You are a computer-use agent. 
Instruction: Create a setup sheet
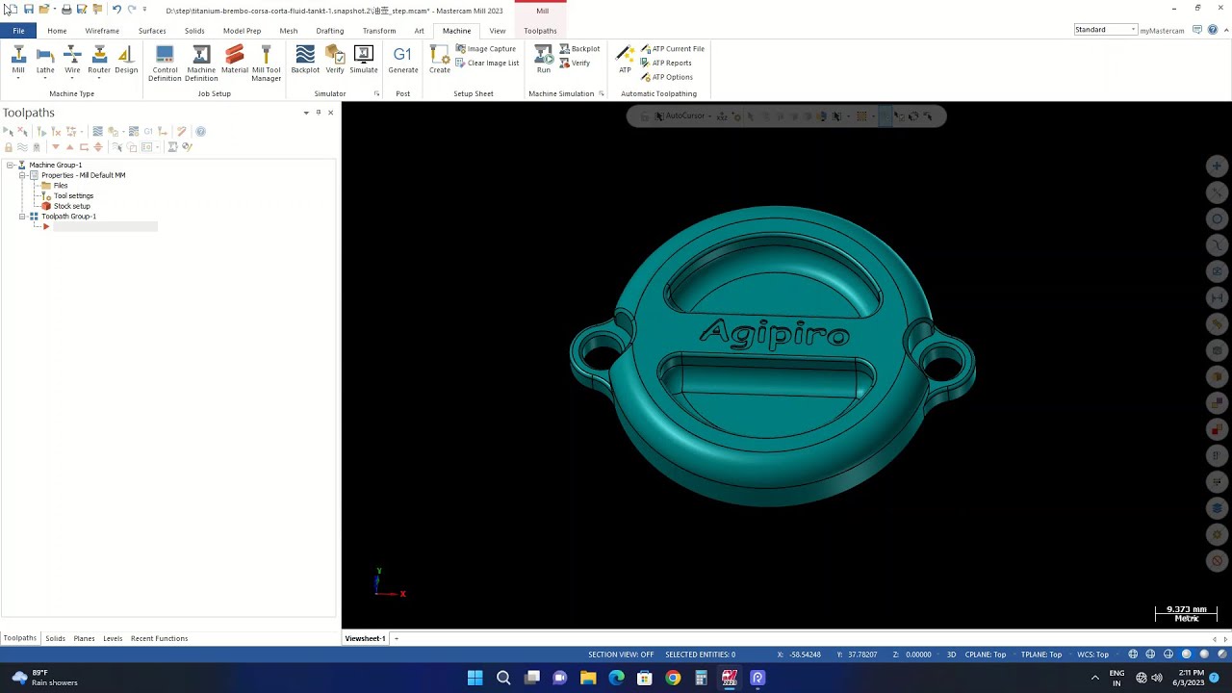440,61
